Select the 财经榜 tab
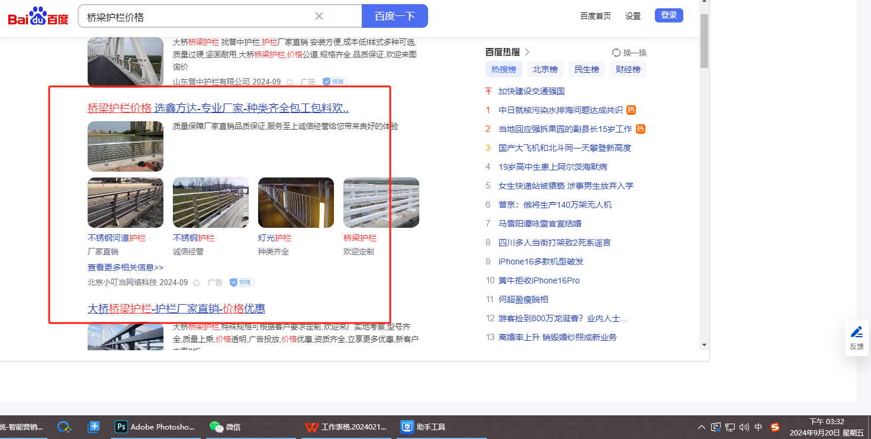The width and height of the screenshot is (871, 439). [628, 69]
